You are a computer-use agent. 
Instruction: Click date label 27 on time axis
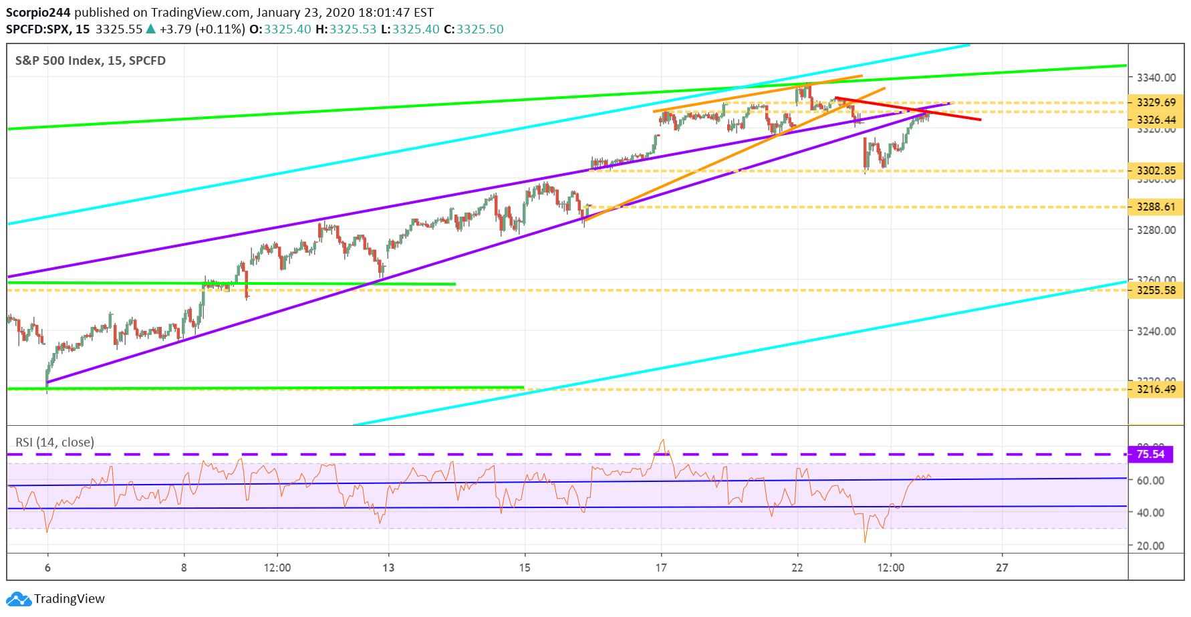coord(1002,568)
